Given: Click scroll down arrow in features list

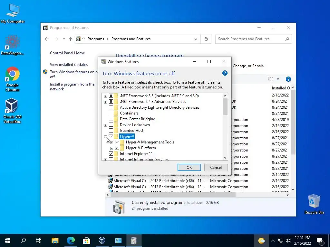Looking at the screenshot, I should coord(225,158).
